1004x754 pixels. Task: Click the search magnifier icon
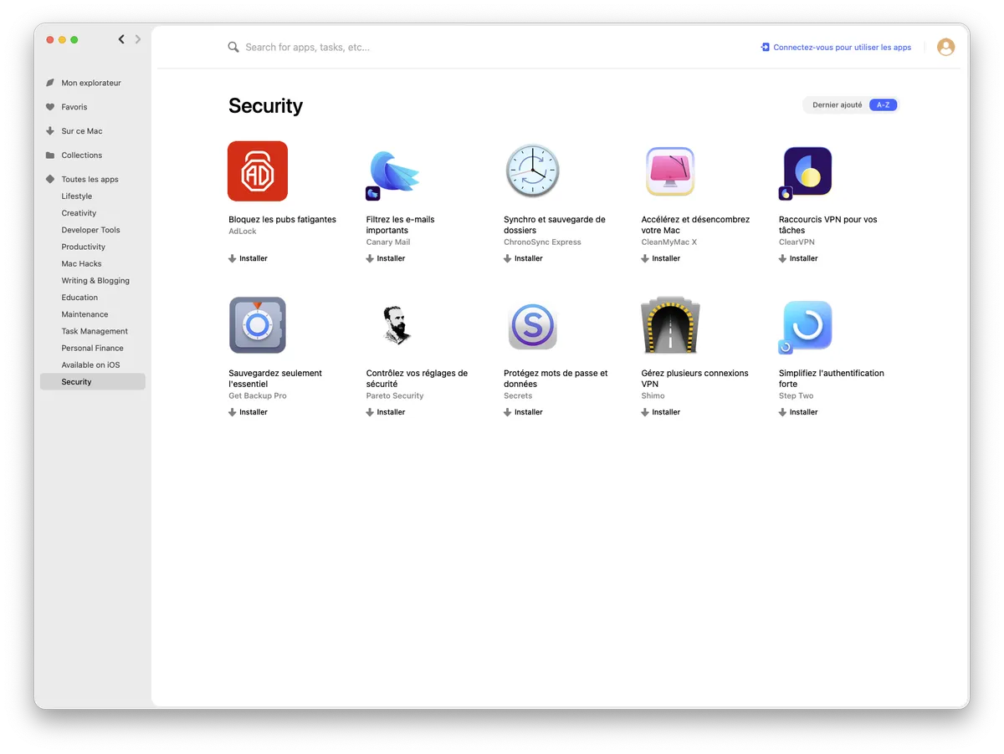233,48
